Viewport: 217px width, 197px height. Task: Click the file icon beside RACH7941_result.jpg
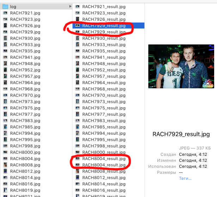point(77,57)
